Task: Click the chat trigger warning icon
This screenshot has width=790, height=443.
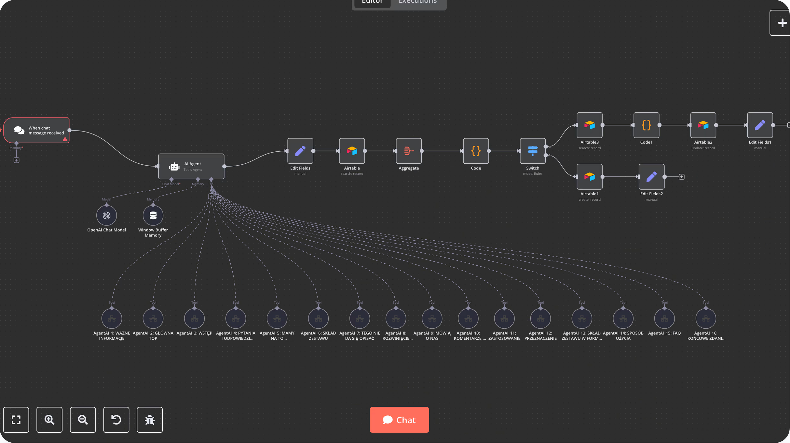Action: pyautogui.click(x=65, y=139)
